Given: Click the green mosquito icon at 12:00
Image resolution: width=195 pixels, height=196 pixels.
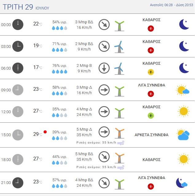Looking at the screenshot, I should click(151, 116).
